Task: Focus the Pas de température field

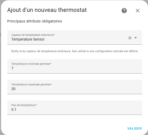Action: click(x=75, y=108)
